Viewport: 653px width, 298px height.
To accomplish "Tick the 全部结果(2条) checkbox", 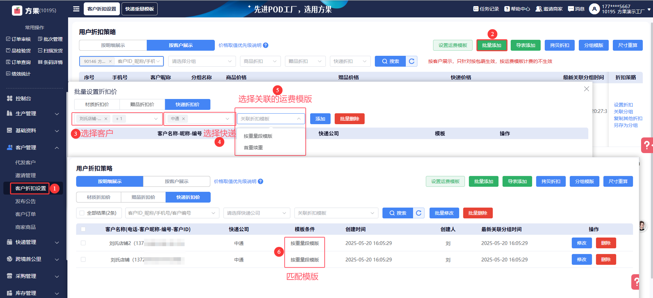I will coord(82,213).
